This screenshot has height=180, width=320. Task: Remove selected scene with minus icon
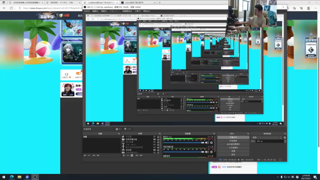89,156
